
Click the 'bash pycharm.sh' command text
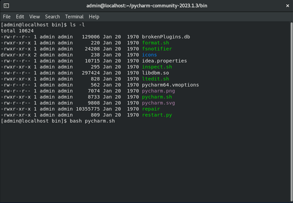92,121
